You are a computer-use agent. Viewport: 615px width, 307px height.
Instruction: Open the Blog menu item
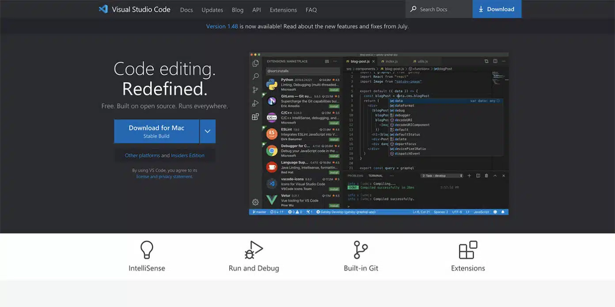click(238, 10)
